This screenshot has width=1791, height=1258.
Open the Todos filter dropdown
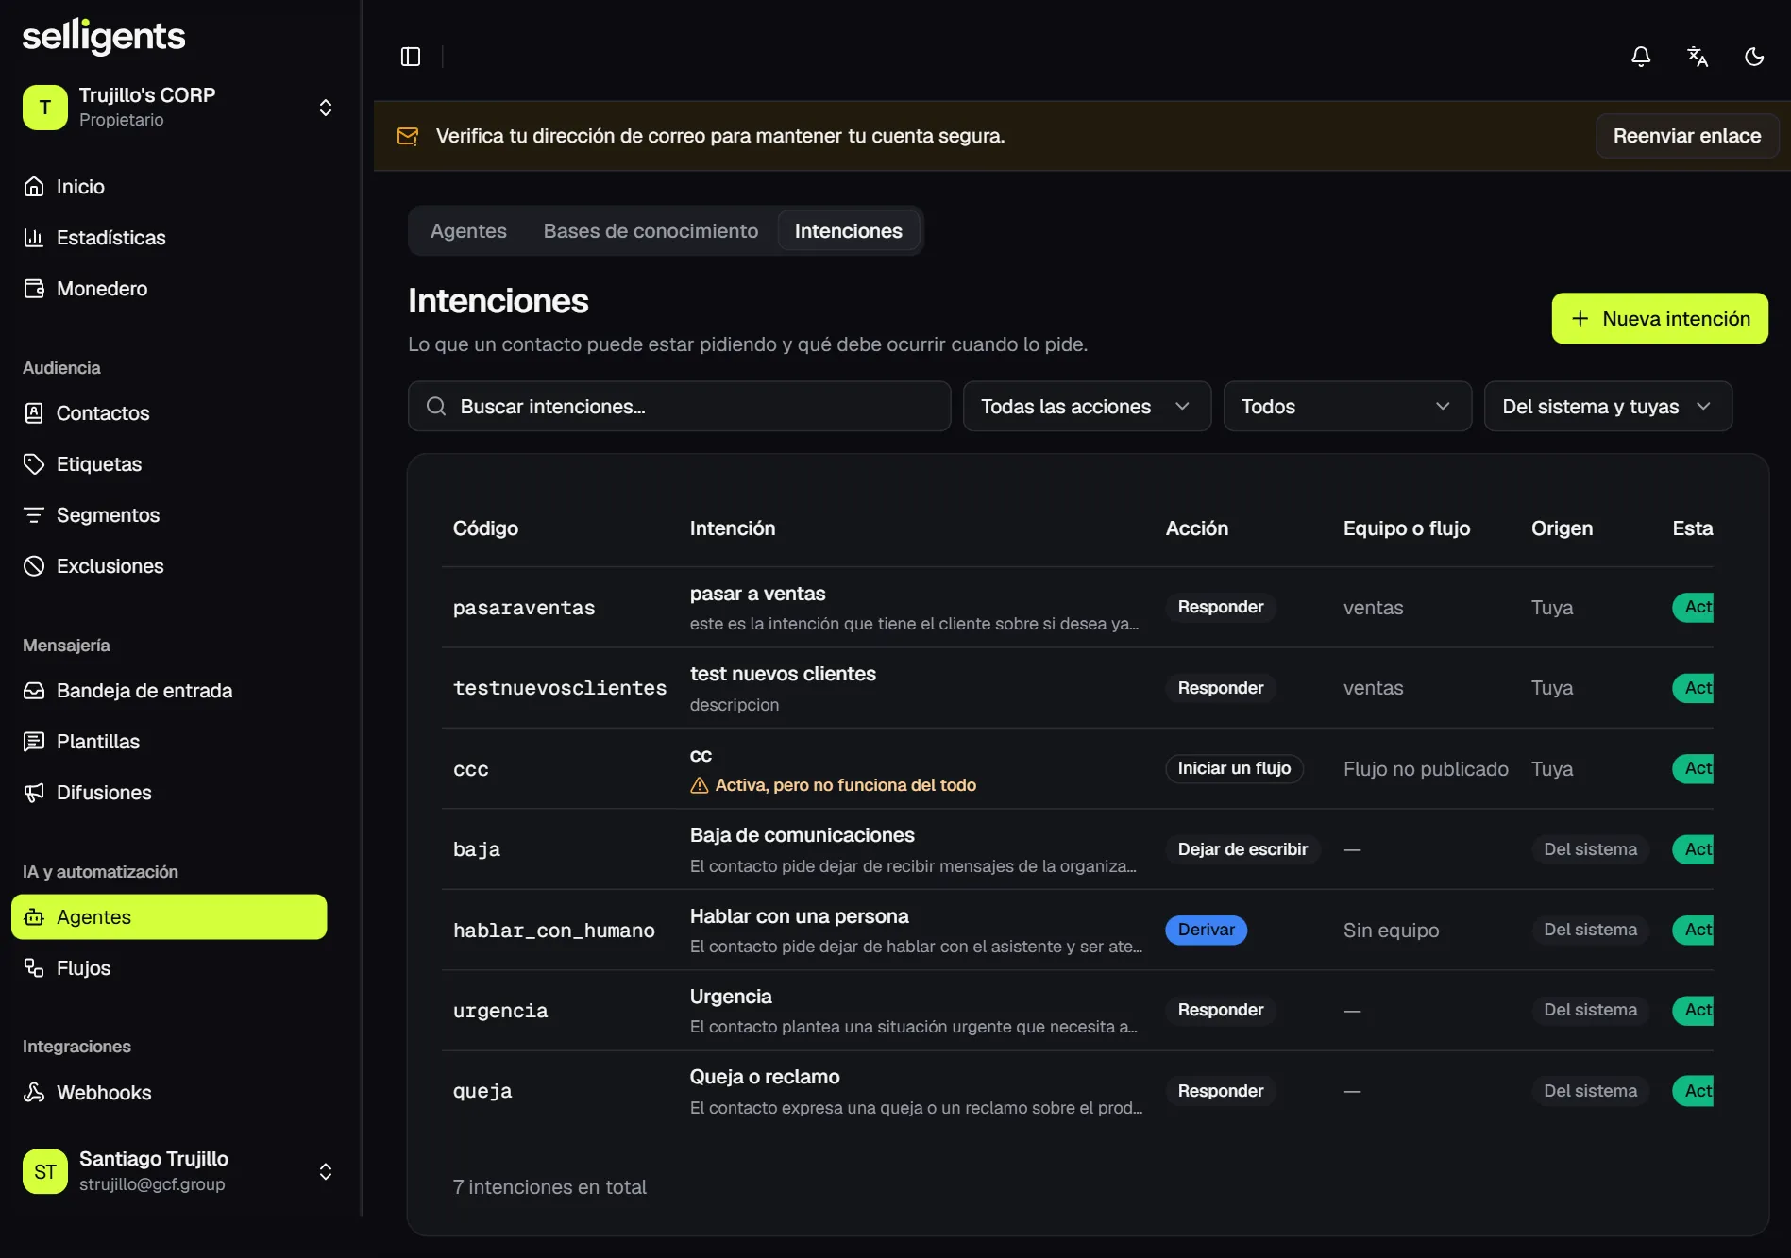pyautogui.click(x=1347, y=407)
